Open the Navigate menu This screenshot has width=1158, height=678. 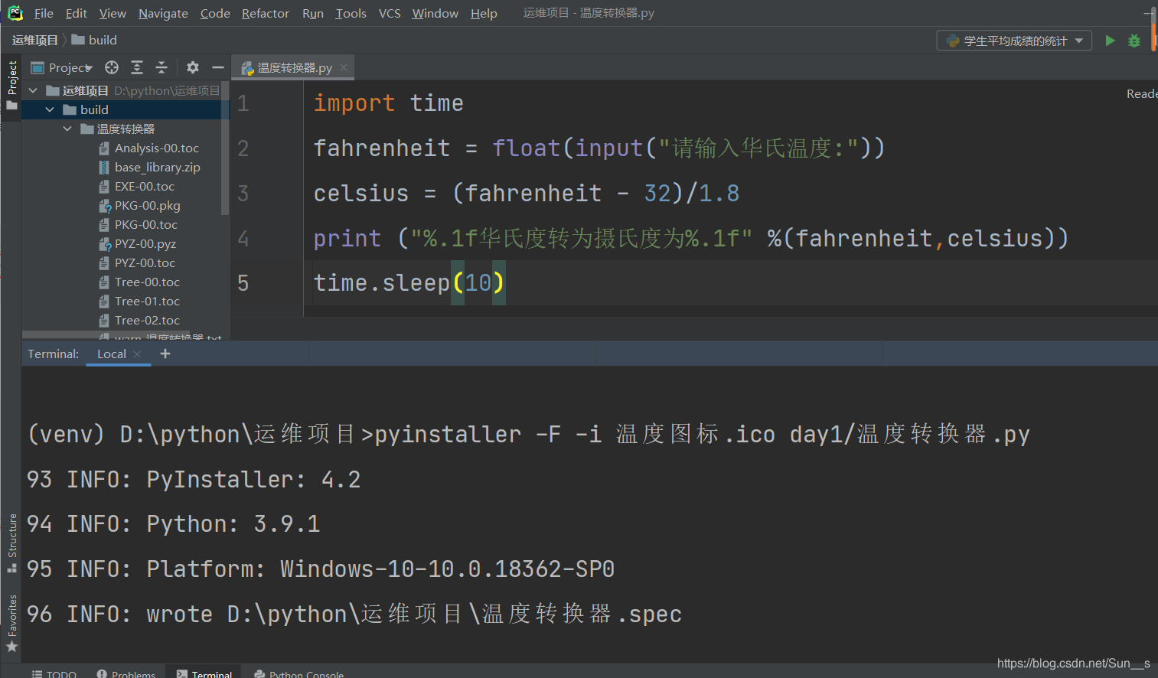163,13
